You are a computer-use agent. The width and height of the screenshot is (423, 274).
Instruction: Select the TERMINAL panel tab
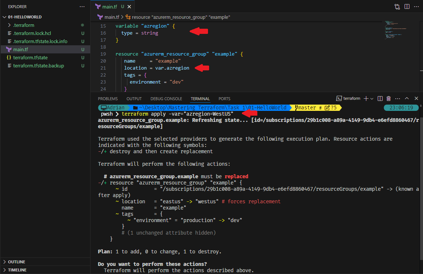coord(200,99)
